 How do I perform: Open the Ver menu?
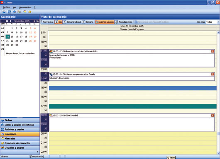pyautogui.click(x=14, y=7)
